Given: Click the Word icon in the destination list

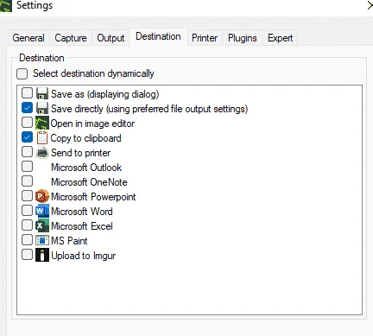Looking at the screenshot, I should coord(42,211).
